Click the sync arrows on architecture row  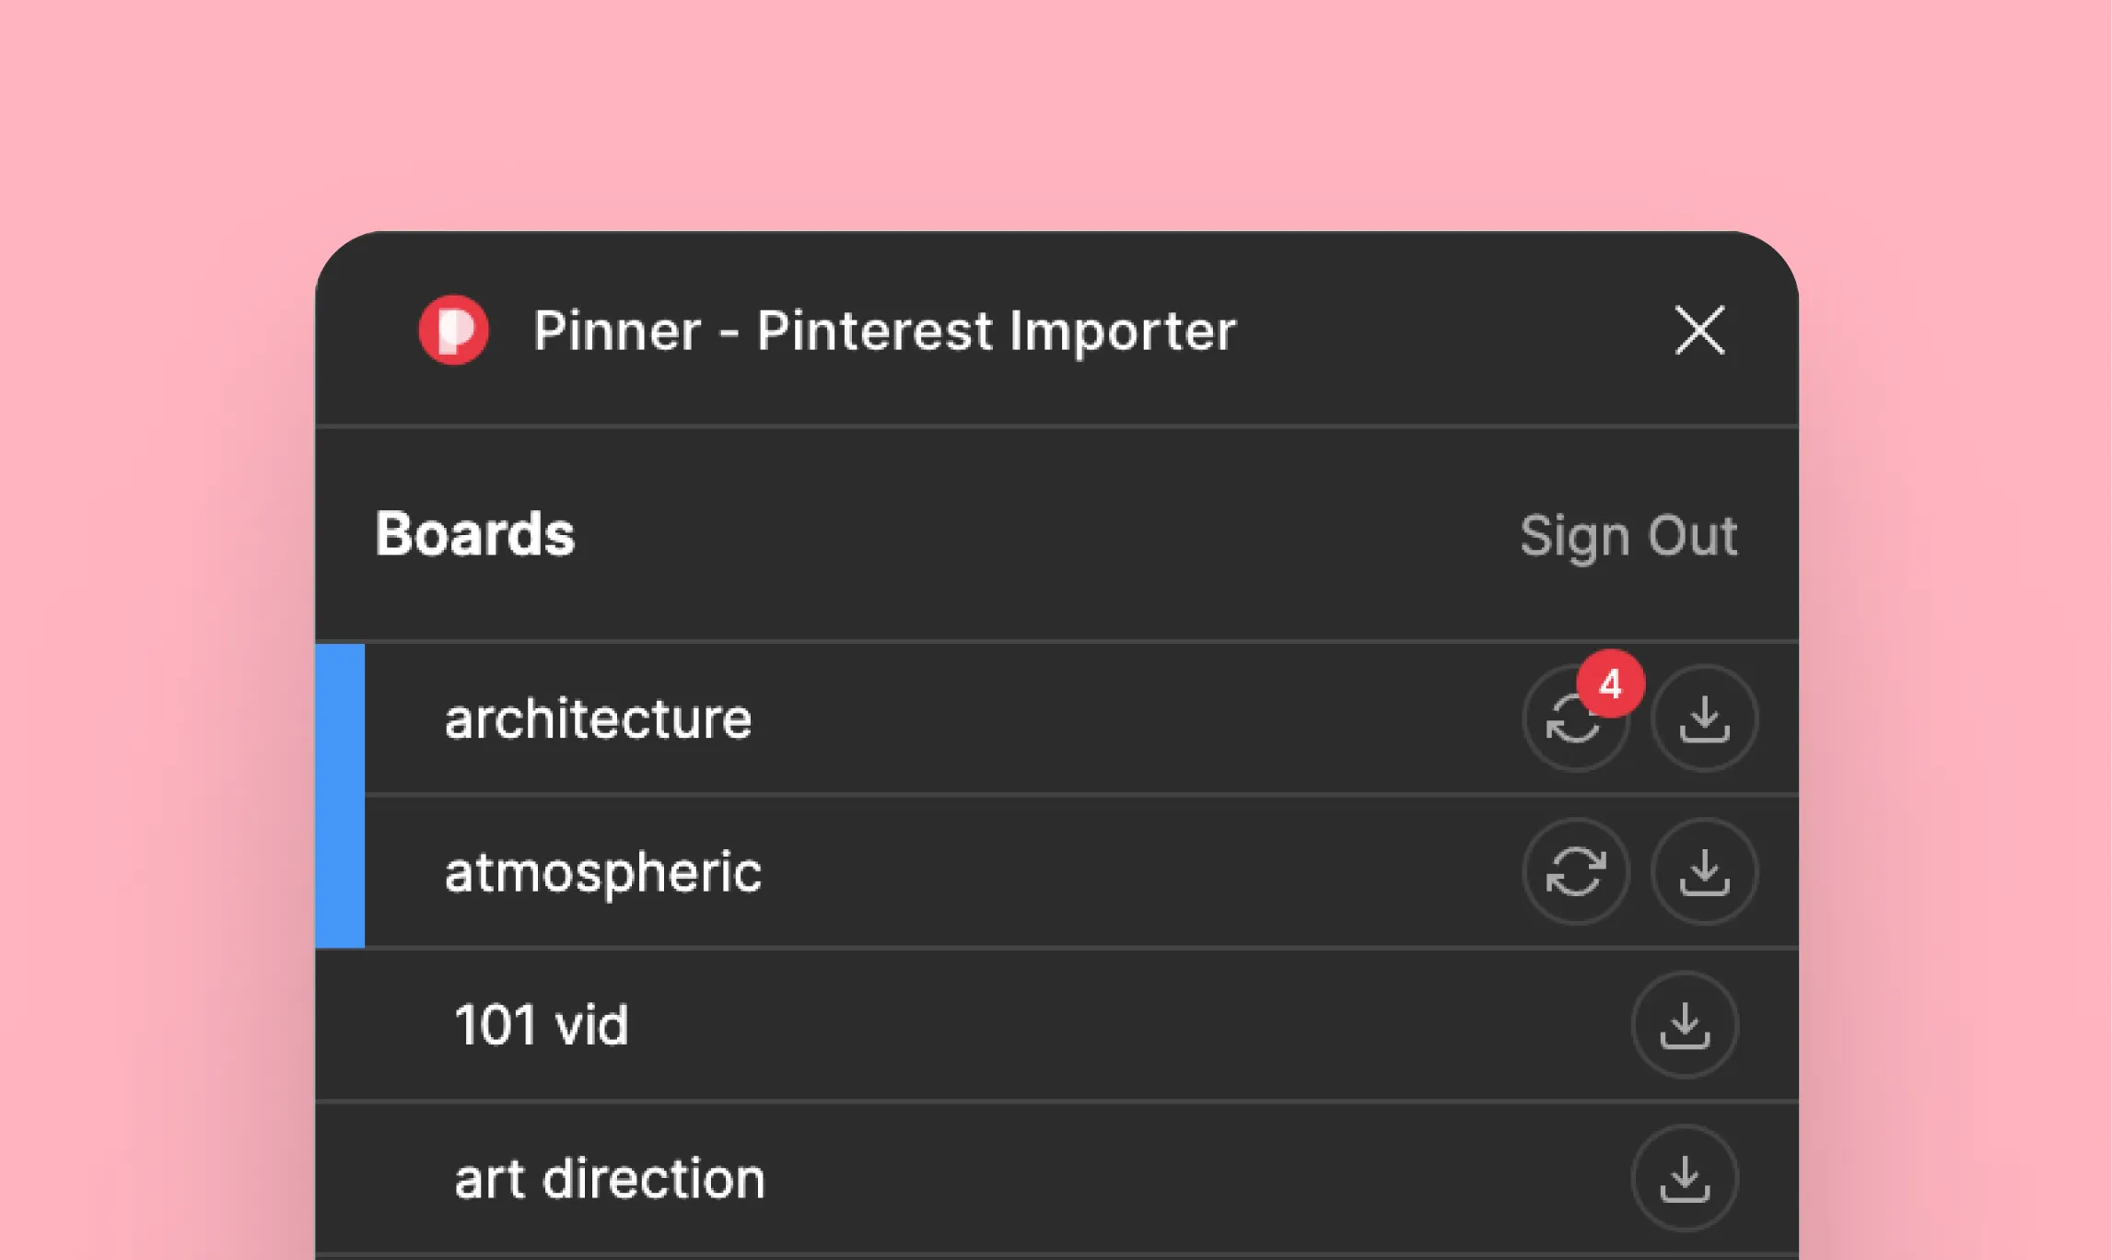point(1576,719)
